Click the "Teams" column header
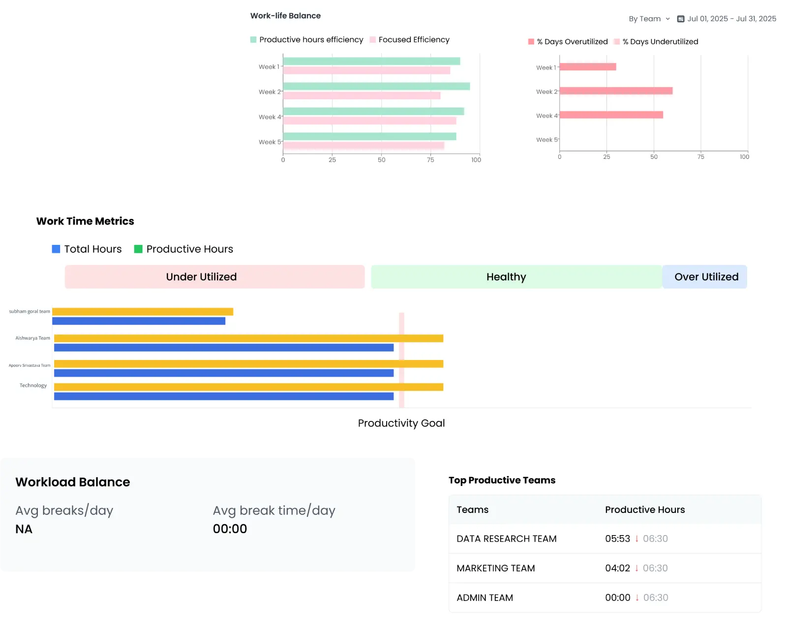Image resolution: width=787 pixels, height=630 pixels. coord(472,510)
